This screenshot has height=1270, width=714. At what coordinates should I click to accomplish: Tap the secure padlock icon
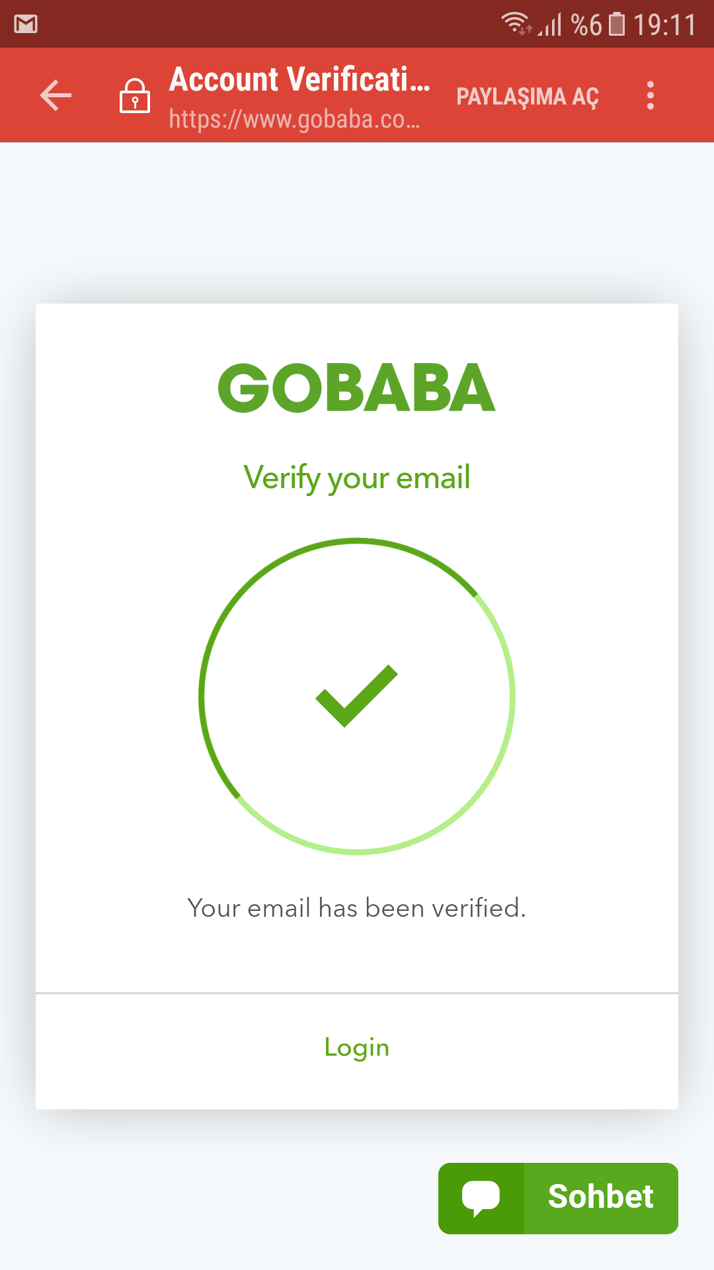135,96
